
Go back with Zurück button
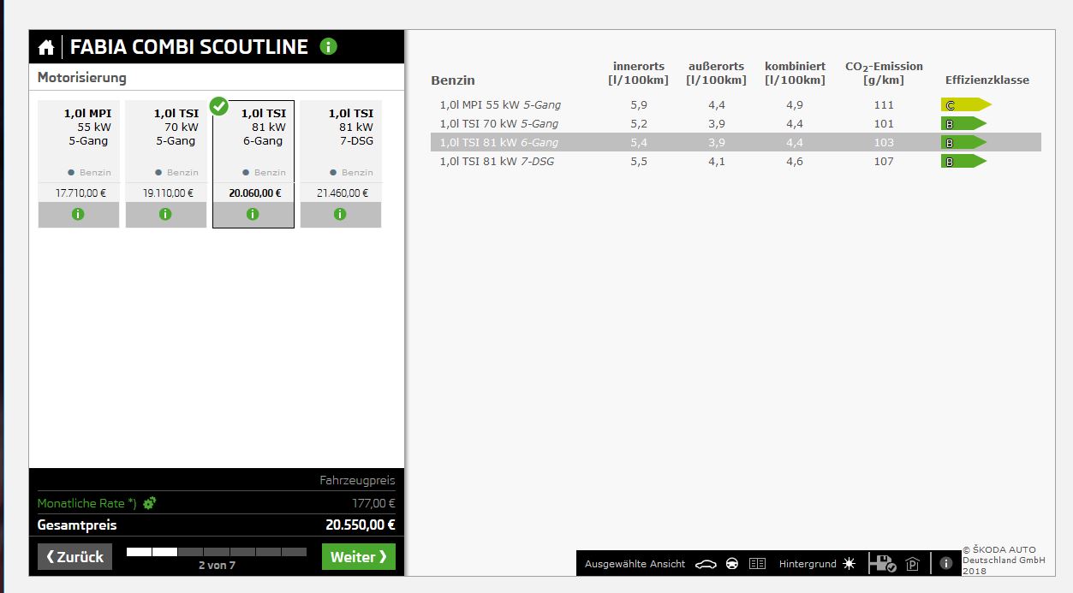(x=75, y=557)
